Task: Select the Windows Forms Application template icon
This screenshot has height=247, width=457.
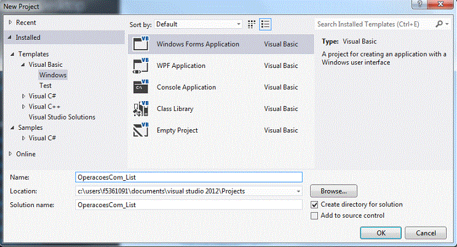Action: (x=141, y=44)
